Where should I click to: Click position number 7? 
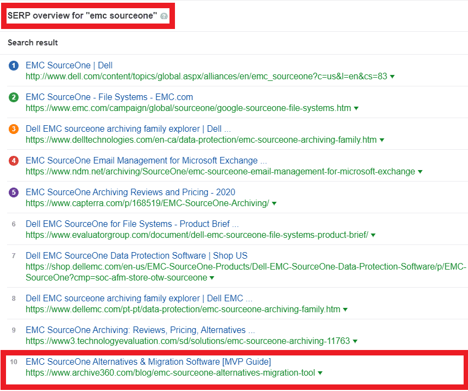pos(14,256)
